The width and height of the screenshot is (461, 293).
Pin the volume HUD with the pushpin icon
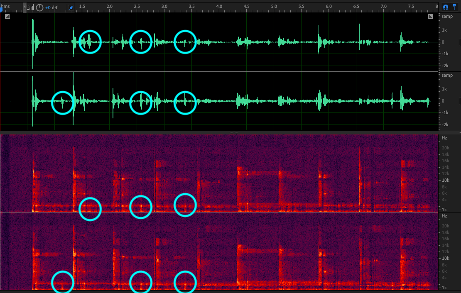(x=71, y=7)
